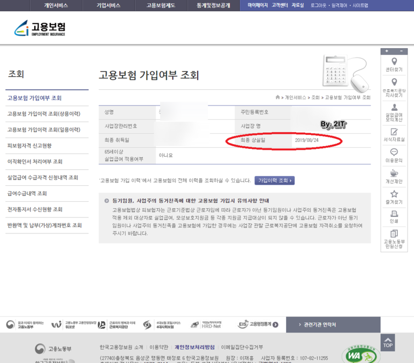Click the minus zoom-out icon in sidebar

(401, 51)
